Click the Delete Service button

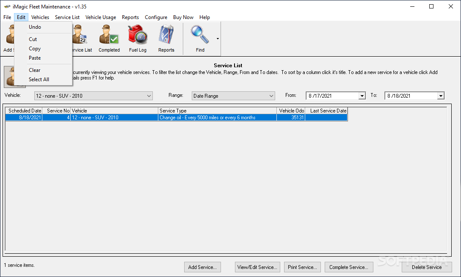pos(427,267)
